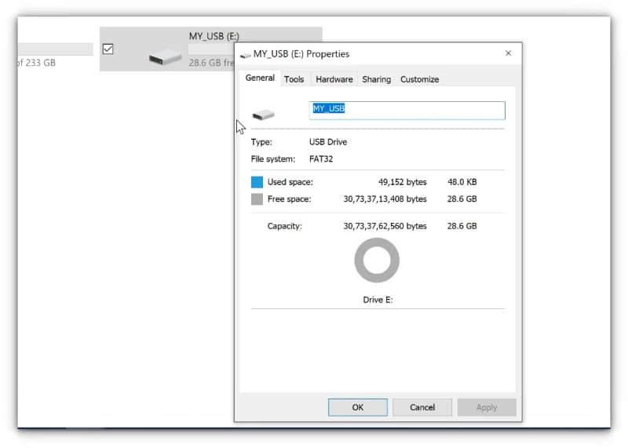Click the blue Used space swatch
This screenshot has width=628, height=448.
click(257, 182)
